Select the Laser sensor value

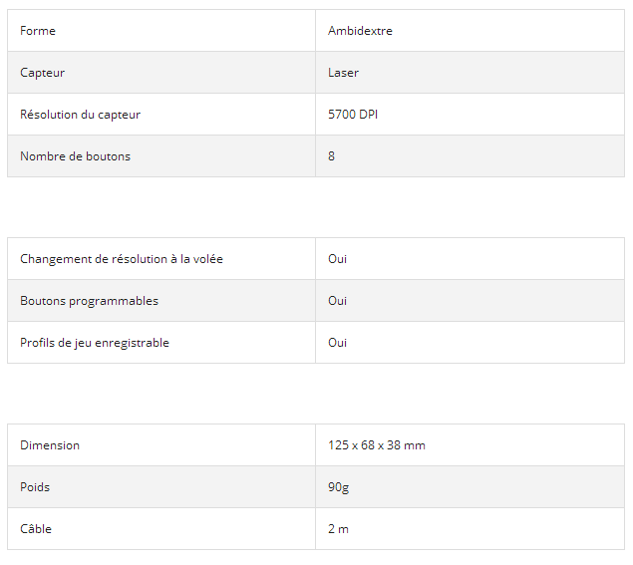[x=343, y=73]
